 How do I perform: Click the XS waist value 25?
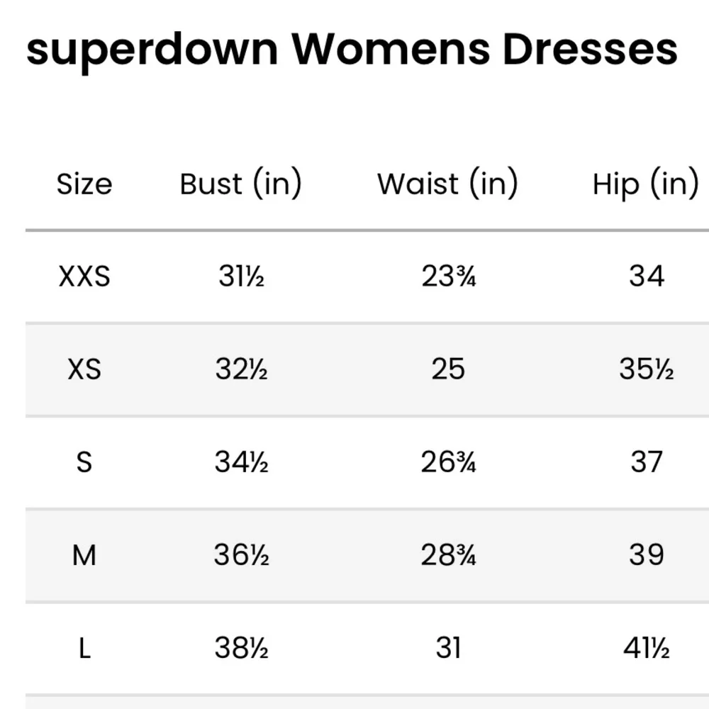coord(448,369)
